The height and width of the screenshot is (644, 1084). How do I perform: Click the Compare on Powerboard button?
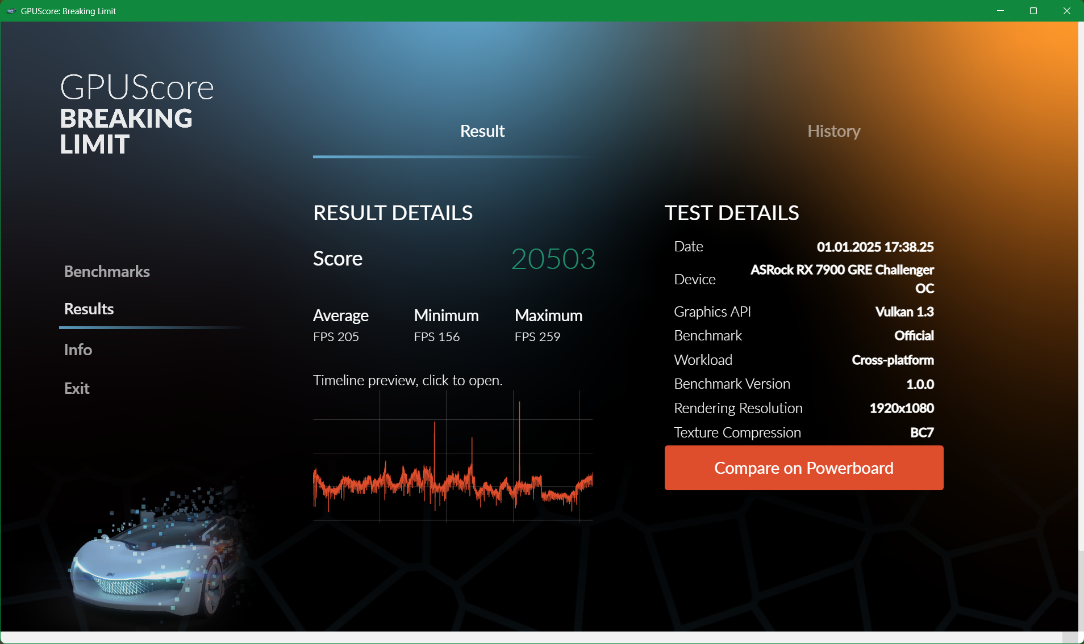pyautogui.click(x=804, y=468)
